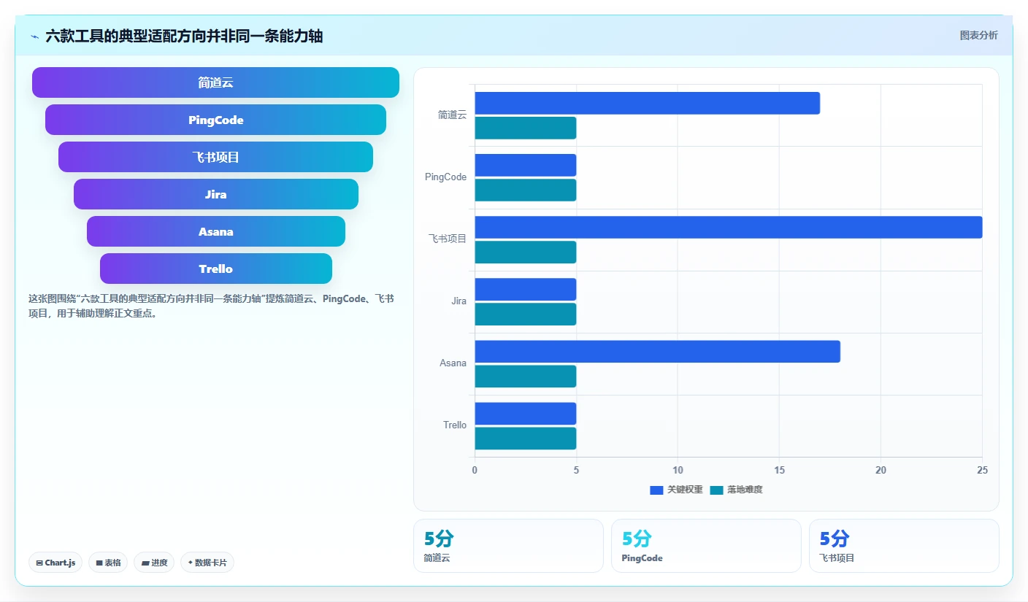Click the 图表分析 label in the header
1028x602 pixels.
tap(978, 36)
